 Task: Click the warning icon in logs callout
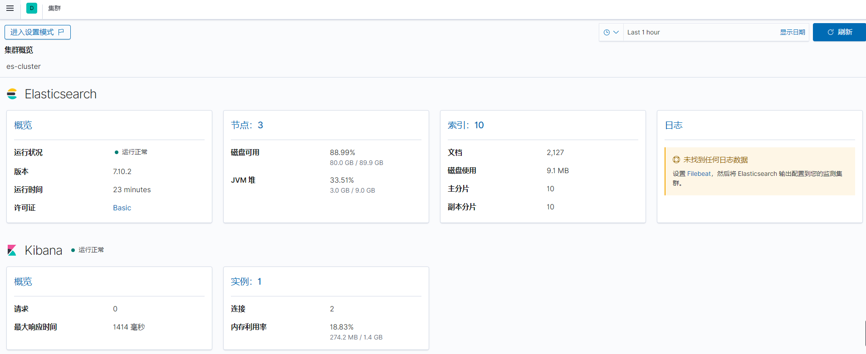point(676,160)
